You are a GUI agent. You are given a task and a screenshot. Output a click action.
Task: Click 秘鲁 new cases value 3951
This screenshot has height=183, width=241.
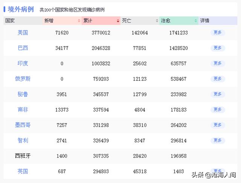[62, 94]
